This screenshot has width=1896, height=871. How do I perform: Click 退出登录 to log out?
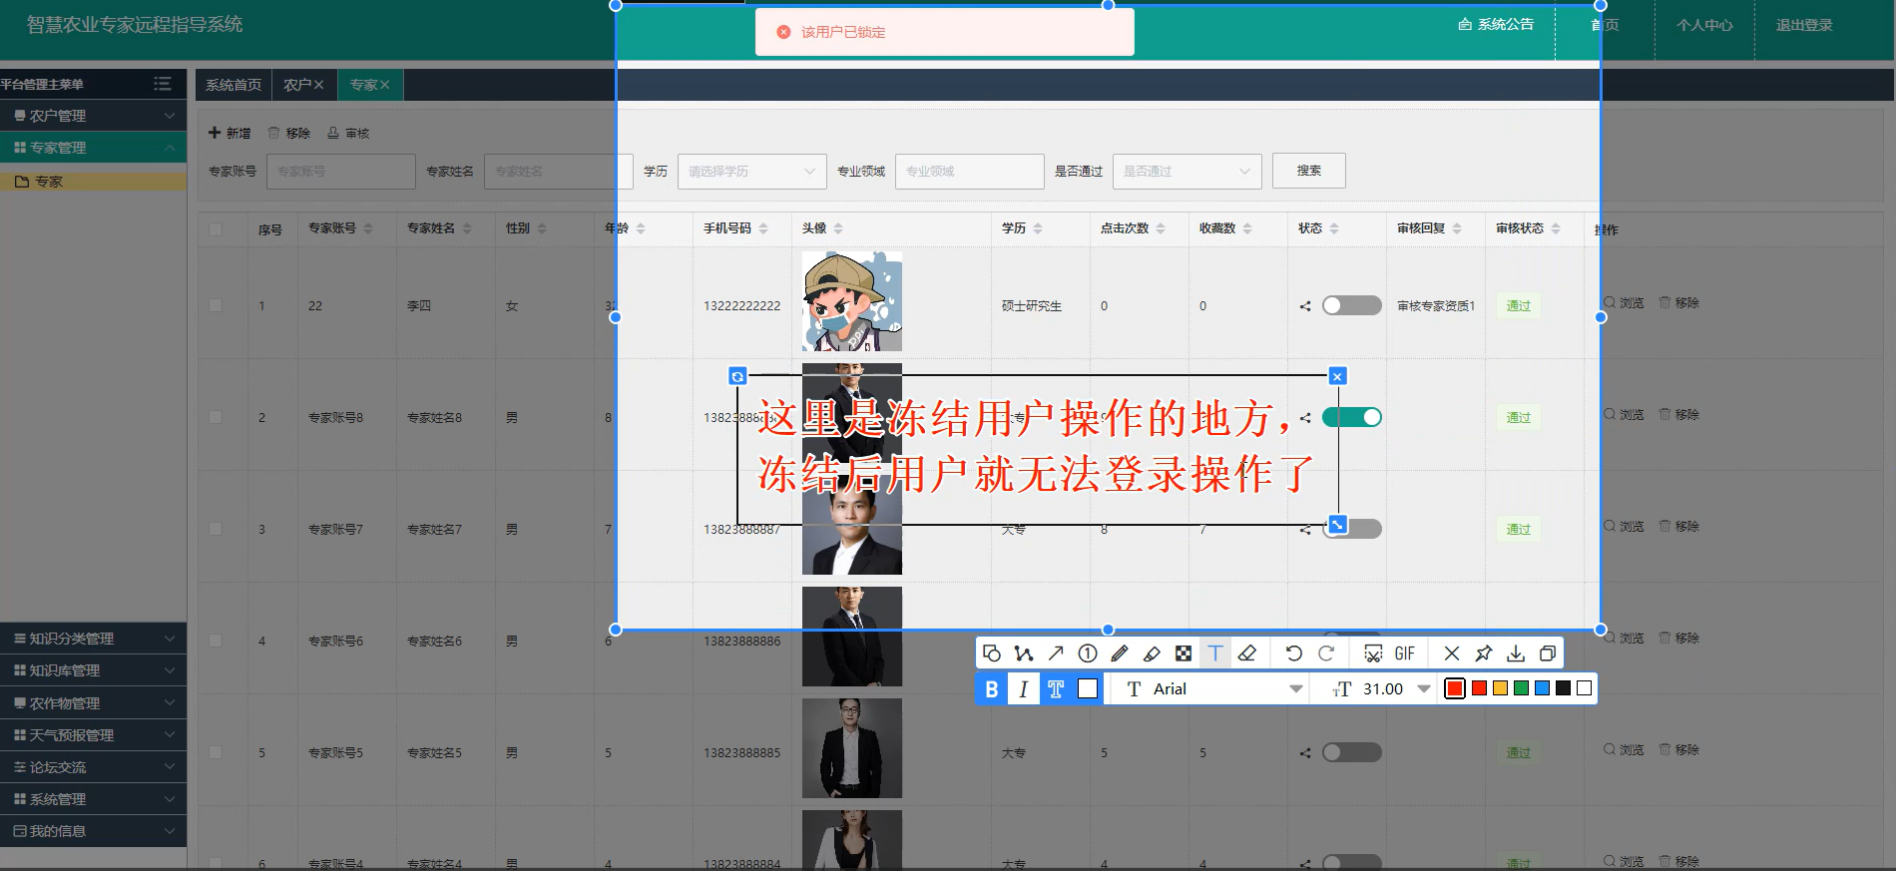[x=1804, y=25]
